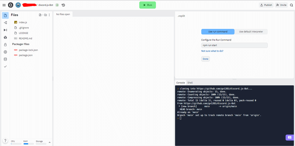Open the Packages cube icon
Image resolution: width=295 pixels, height=146 pixels.
(x=5, y=38)
